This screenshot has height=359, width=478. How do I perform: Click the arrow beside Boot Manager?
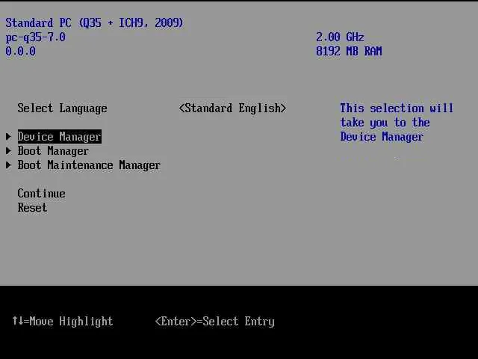tap(8, 151)
